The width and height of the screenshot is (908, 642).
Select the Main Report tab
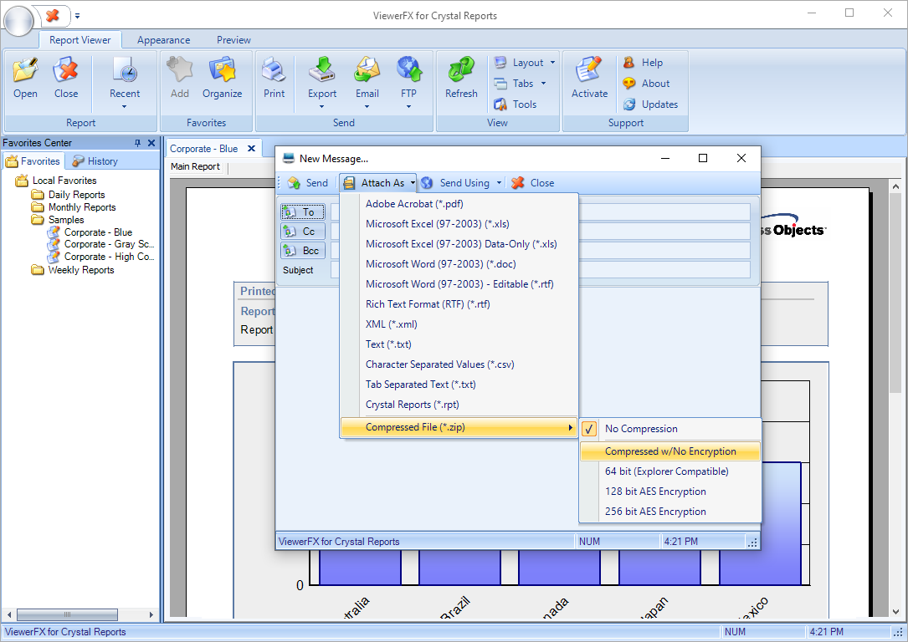(195, 166)
